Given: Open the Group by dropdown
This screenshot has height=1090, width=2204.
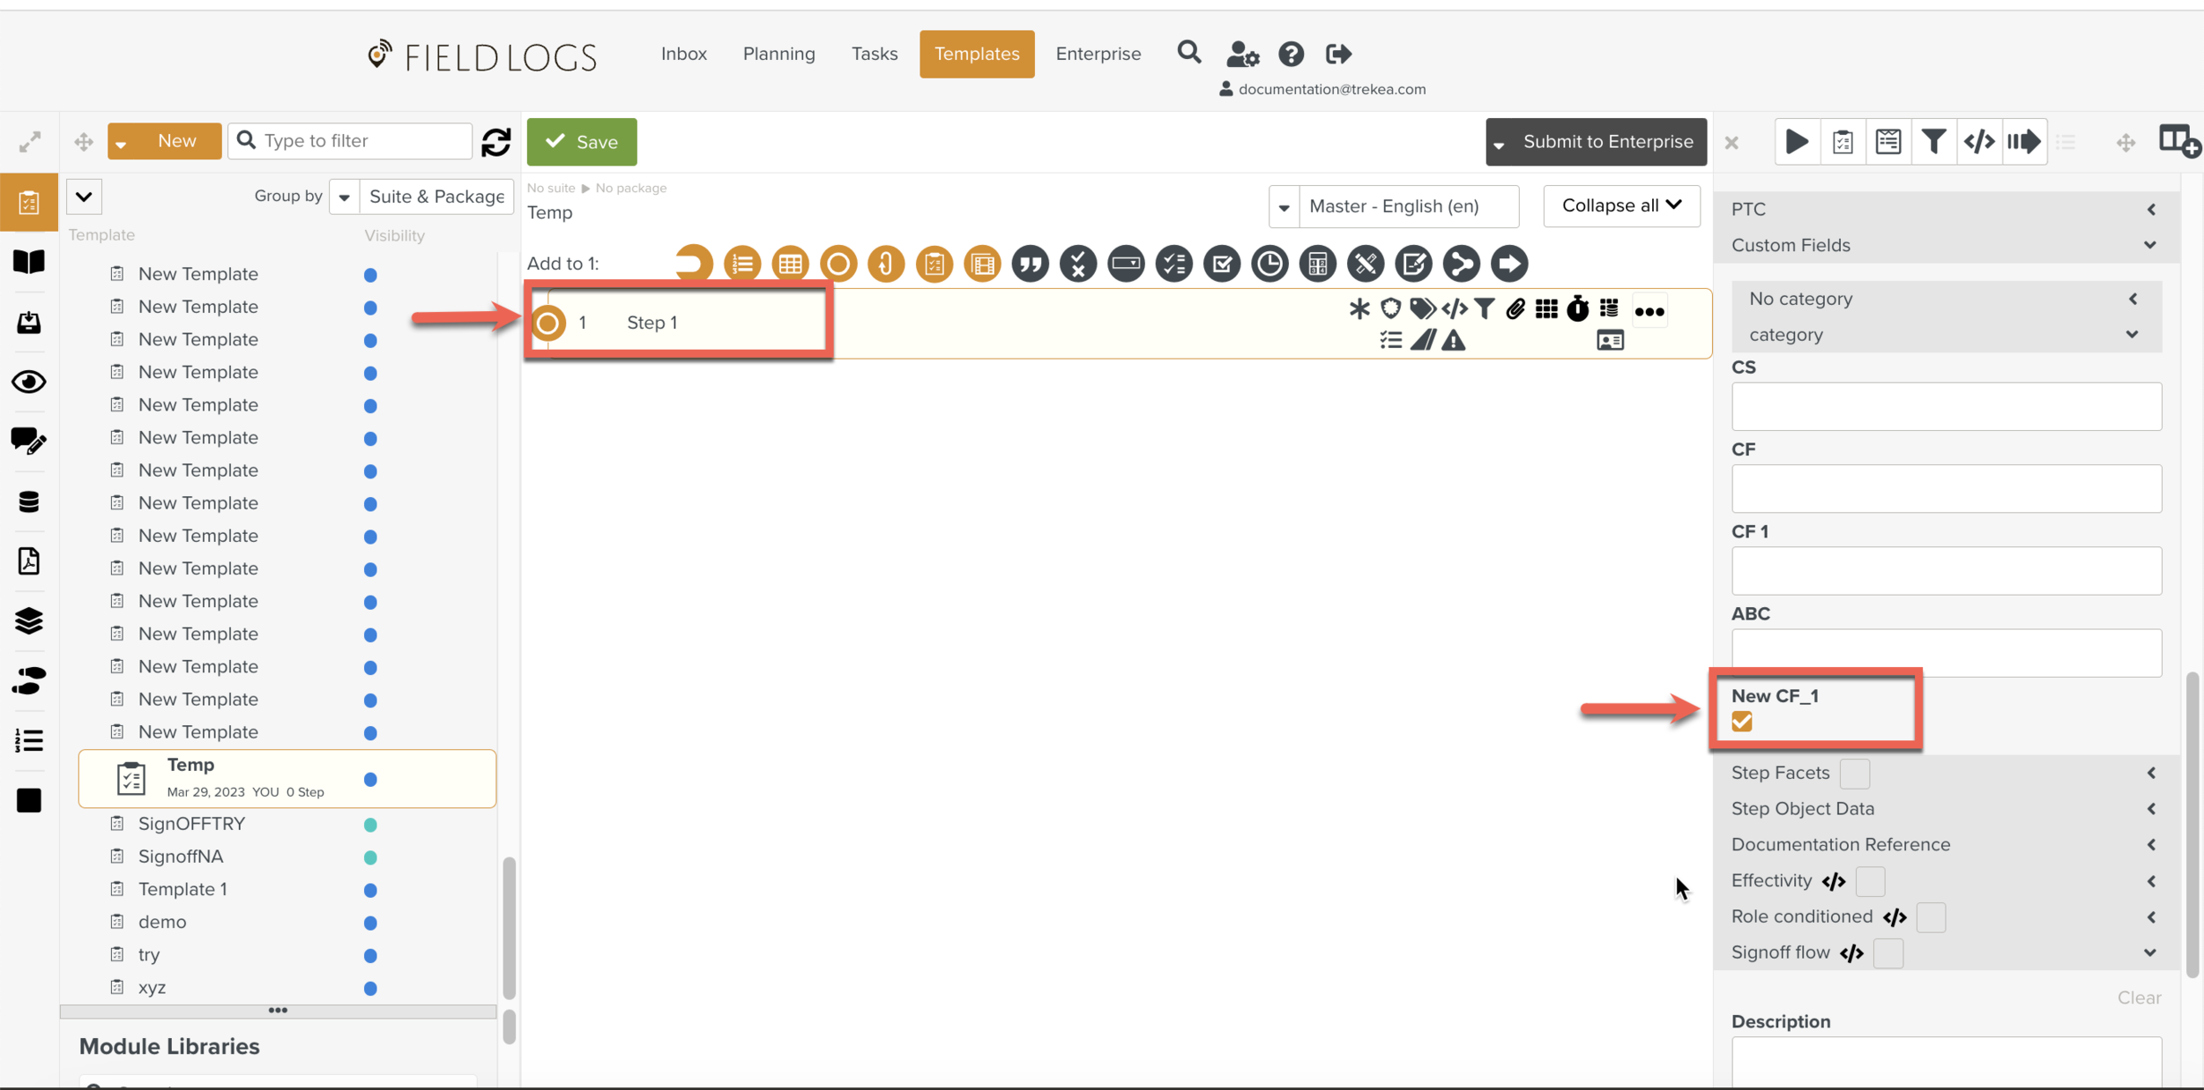Looking at the screenshot, I should pyautogui.click(x=344, y=196).
